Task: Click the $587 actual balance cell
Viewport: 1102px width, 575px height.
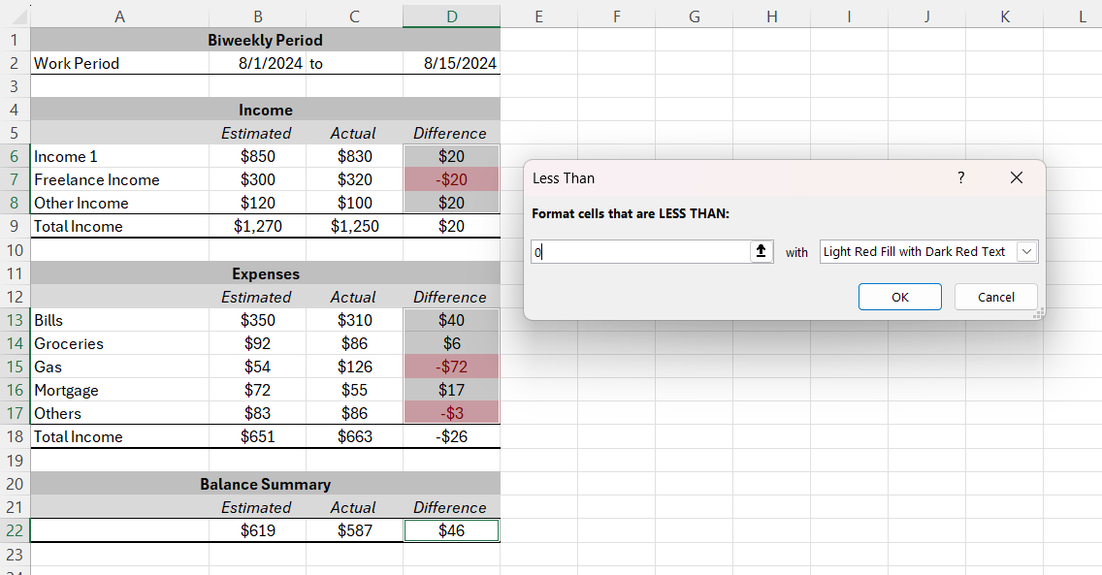Action: pos(354,530)
